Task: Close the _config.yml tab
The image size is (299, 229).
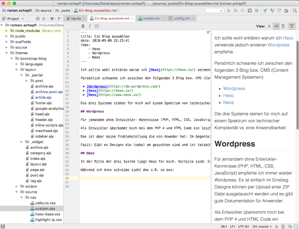Action: point(193,18)
